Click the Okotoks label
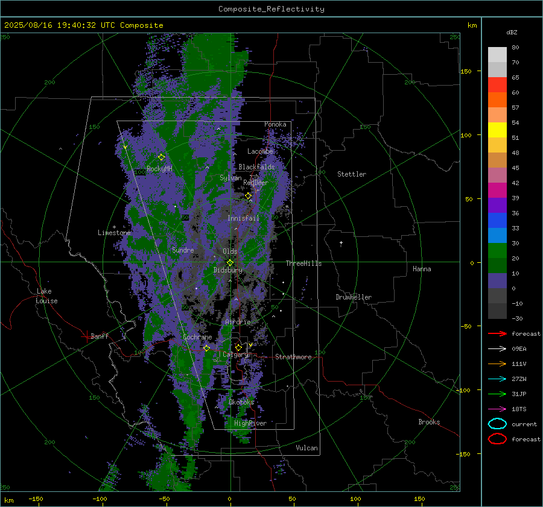The width and height of the screenshot is (543, 507). click(241, 402)
